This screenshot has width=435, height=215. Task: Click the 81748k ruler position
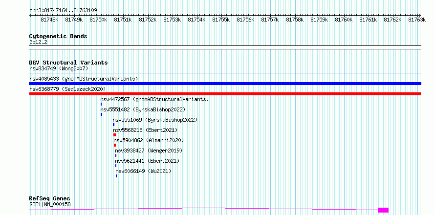(49, 20)
